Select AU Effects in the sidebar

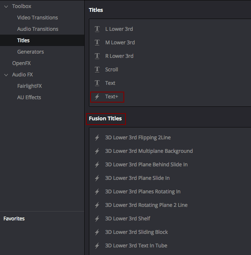tap(29, 97)
